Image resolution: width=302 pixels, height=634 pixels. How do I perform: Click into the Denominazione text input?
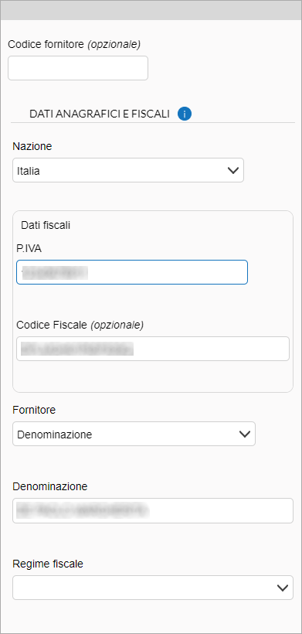click(153, 510)
